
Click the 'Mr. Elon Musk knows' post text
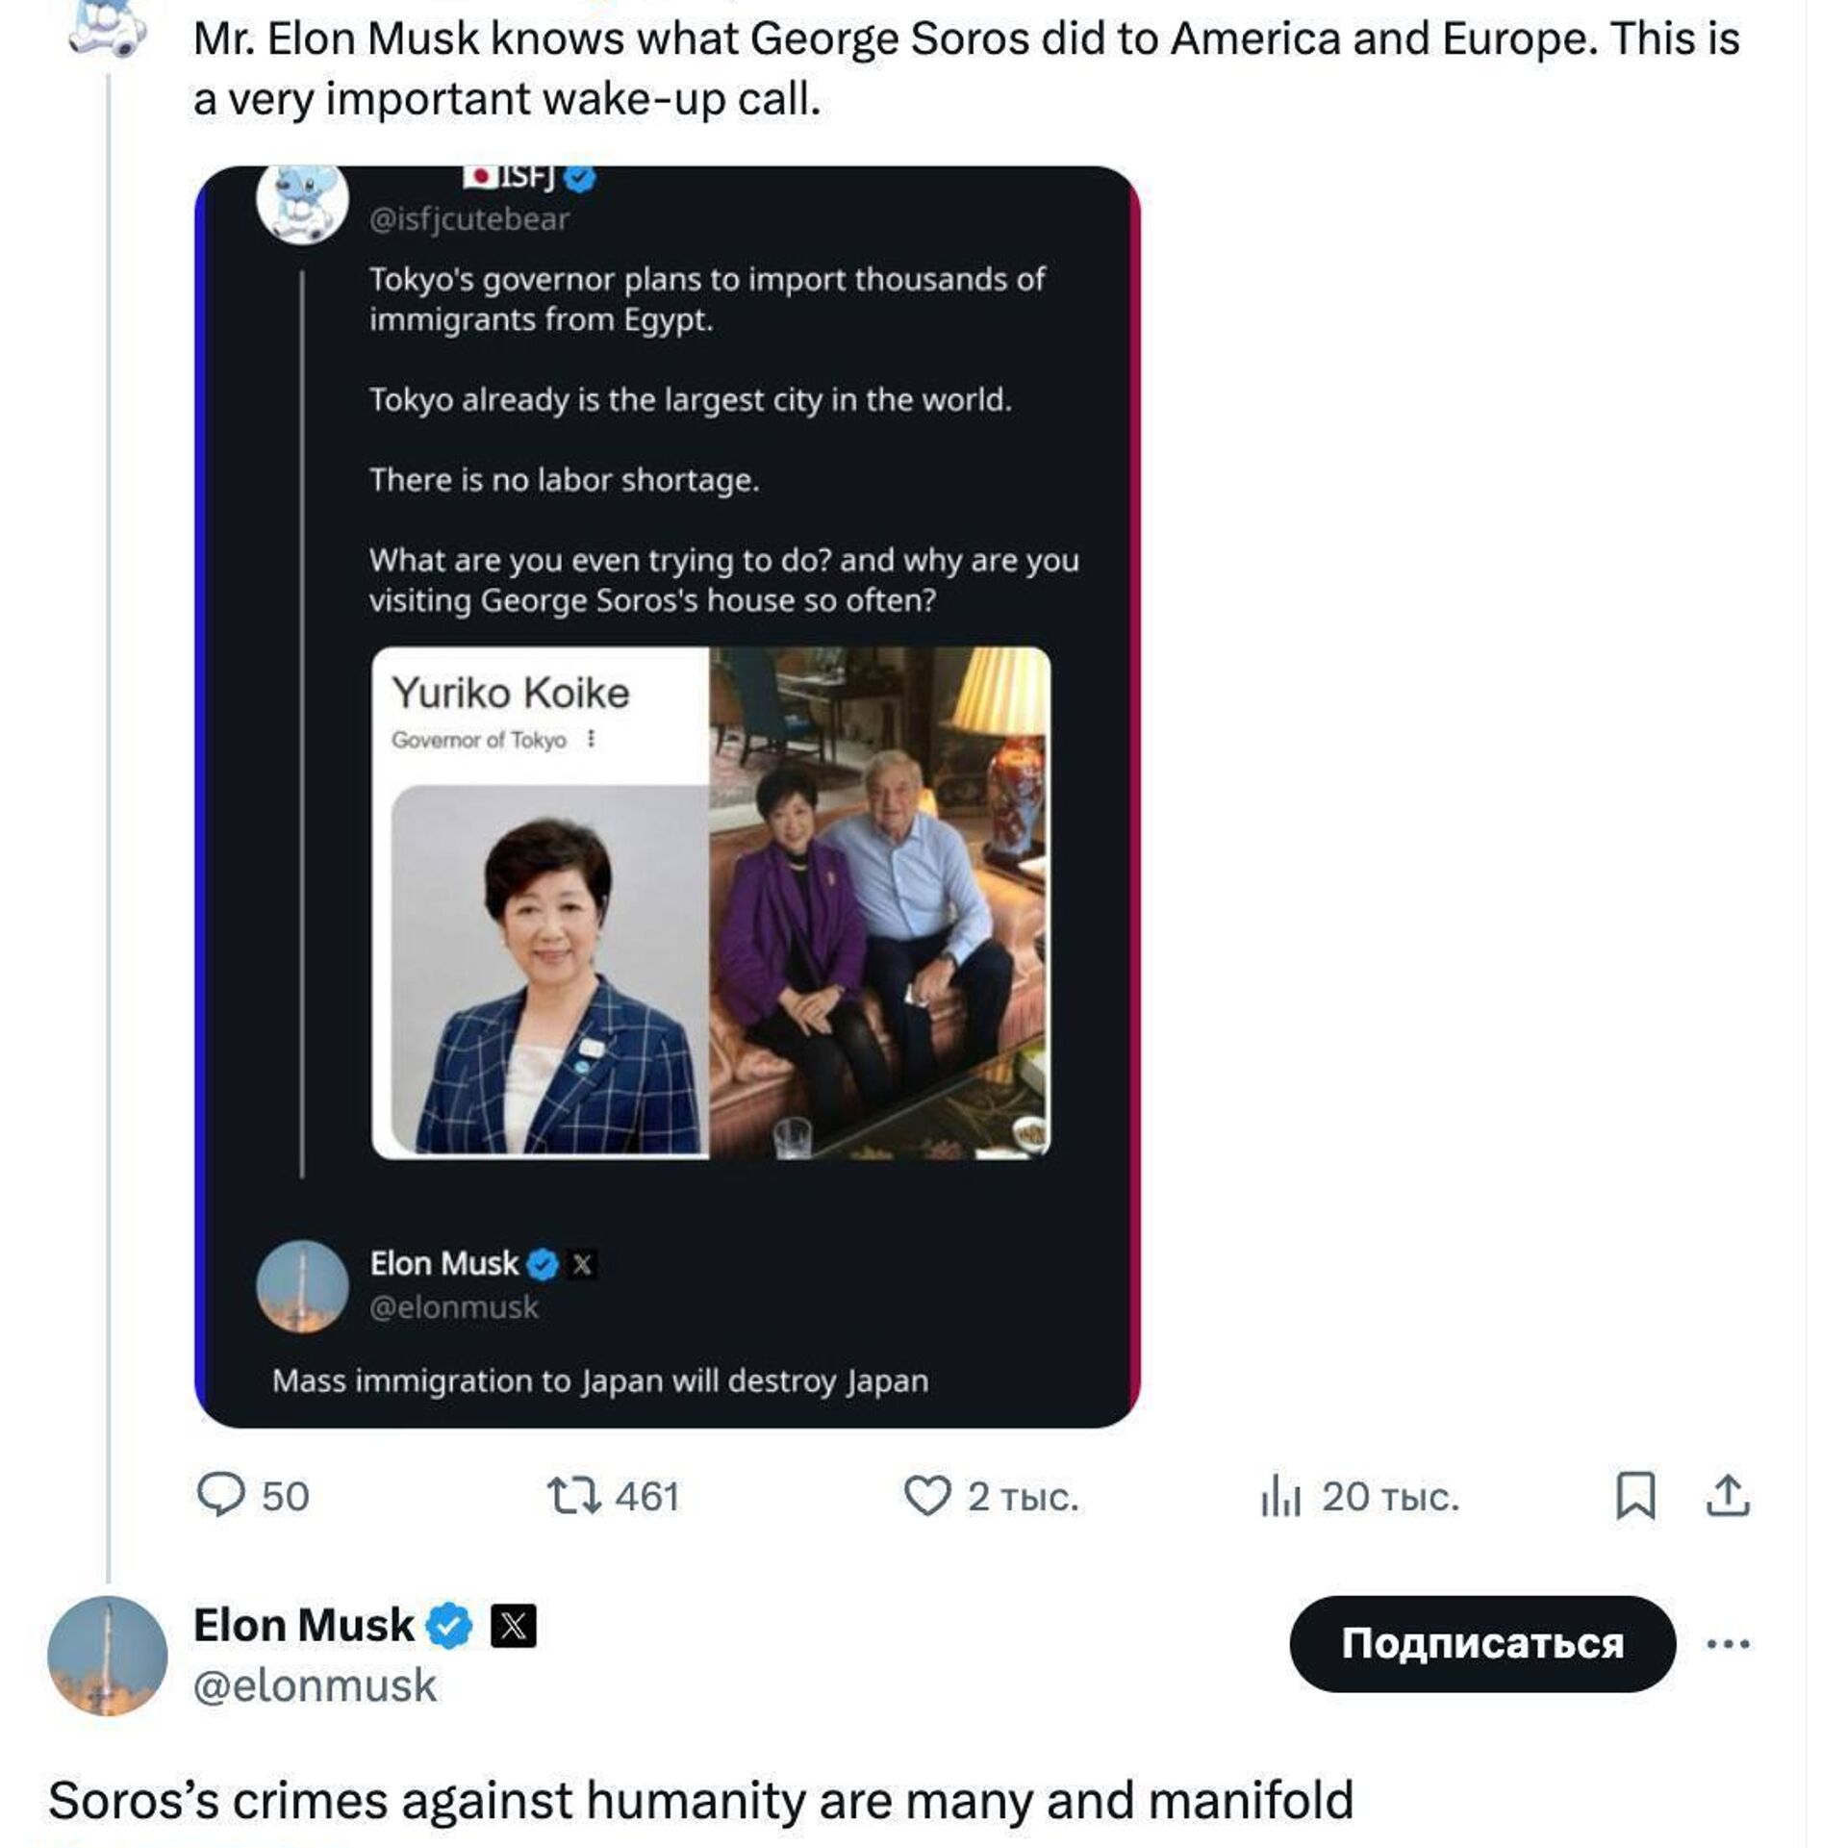[966, 69]
